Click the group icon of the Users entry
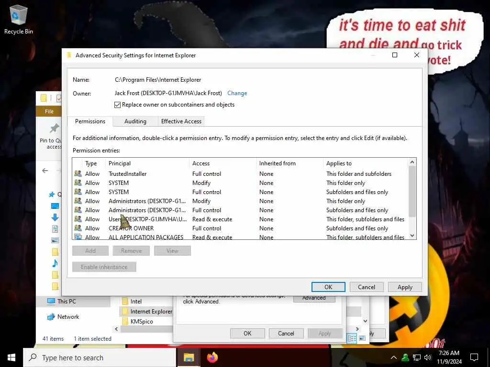 (x=78, y=219)
